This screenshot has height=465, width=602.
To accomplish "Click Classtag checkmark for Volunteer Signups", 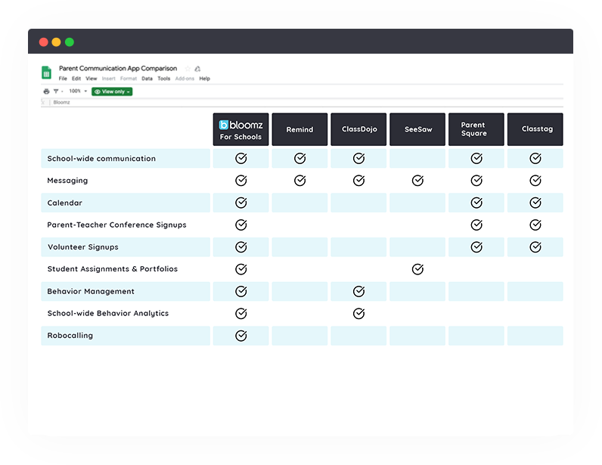I will click(x=535, y=247).
